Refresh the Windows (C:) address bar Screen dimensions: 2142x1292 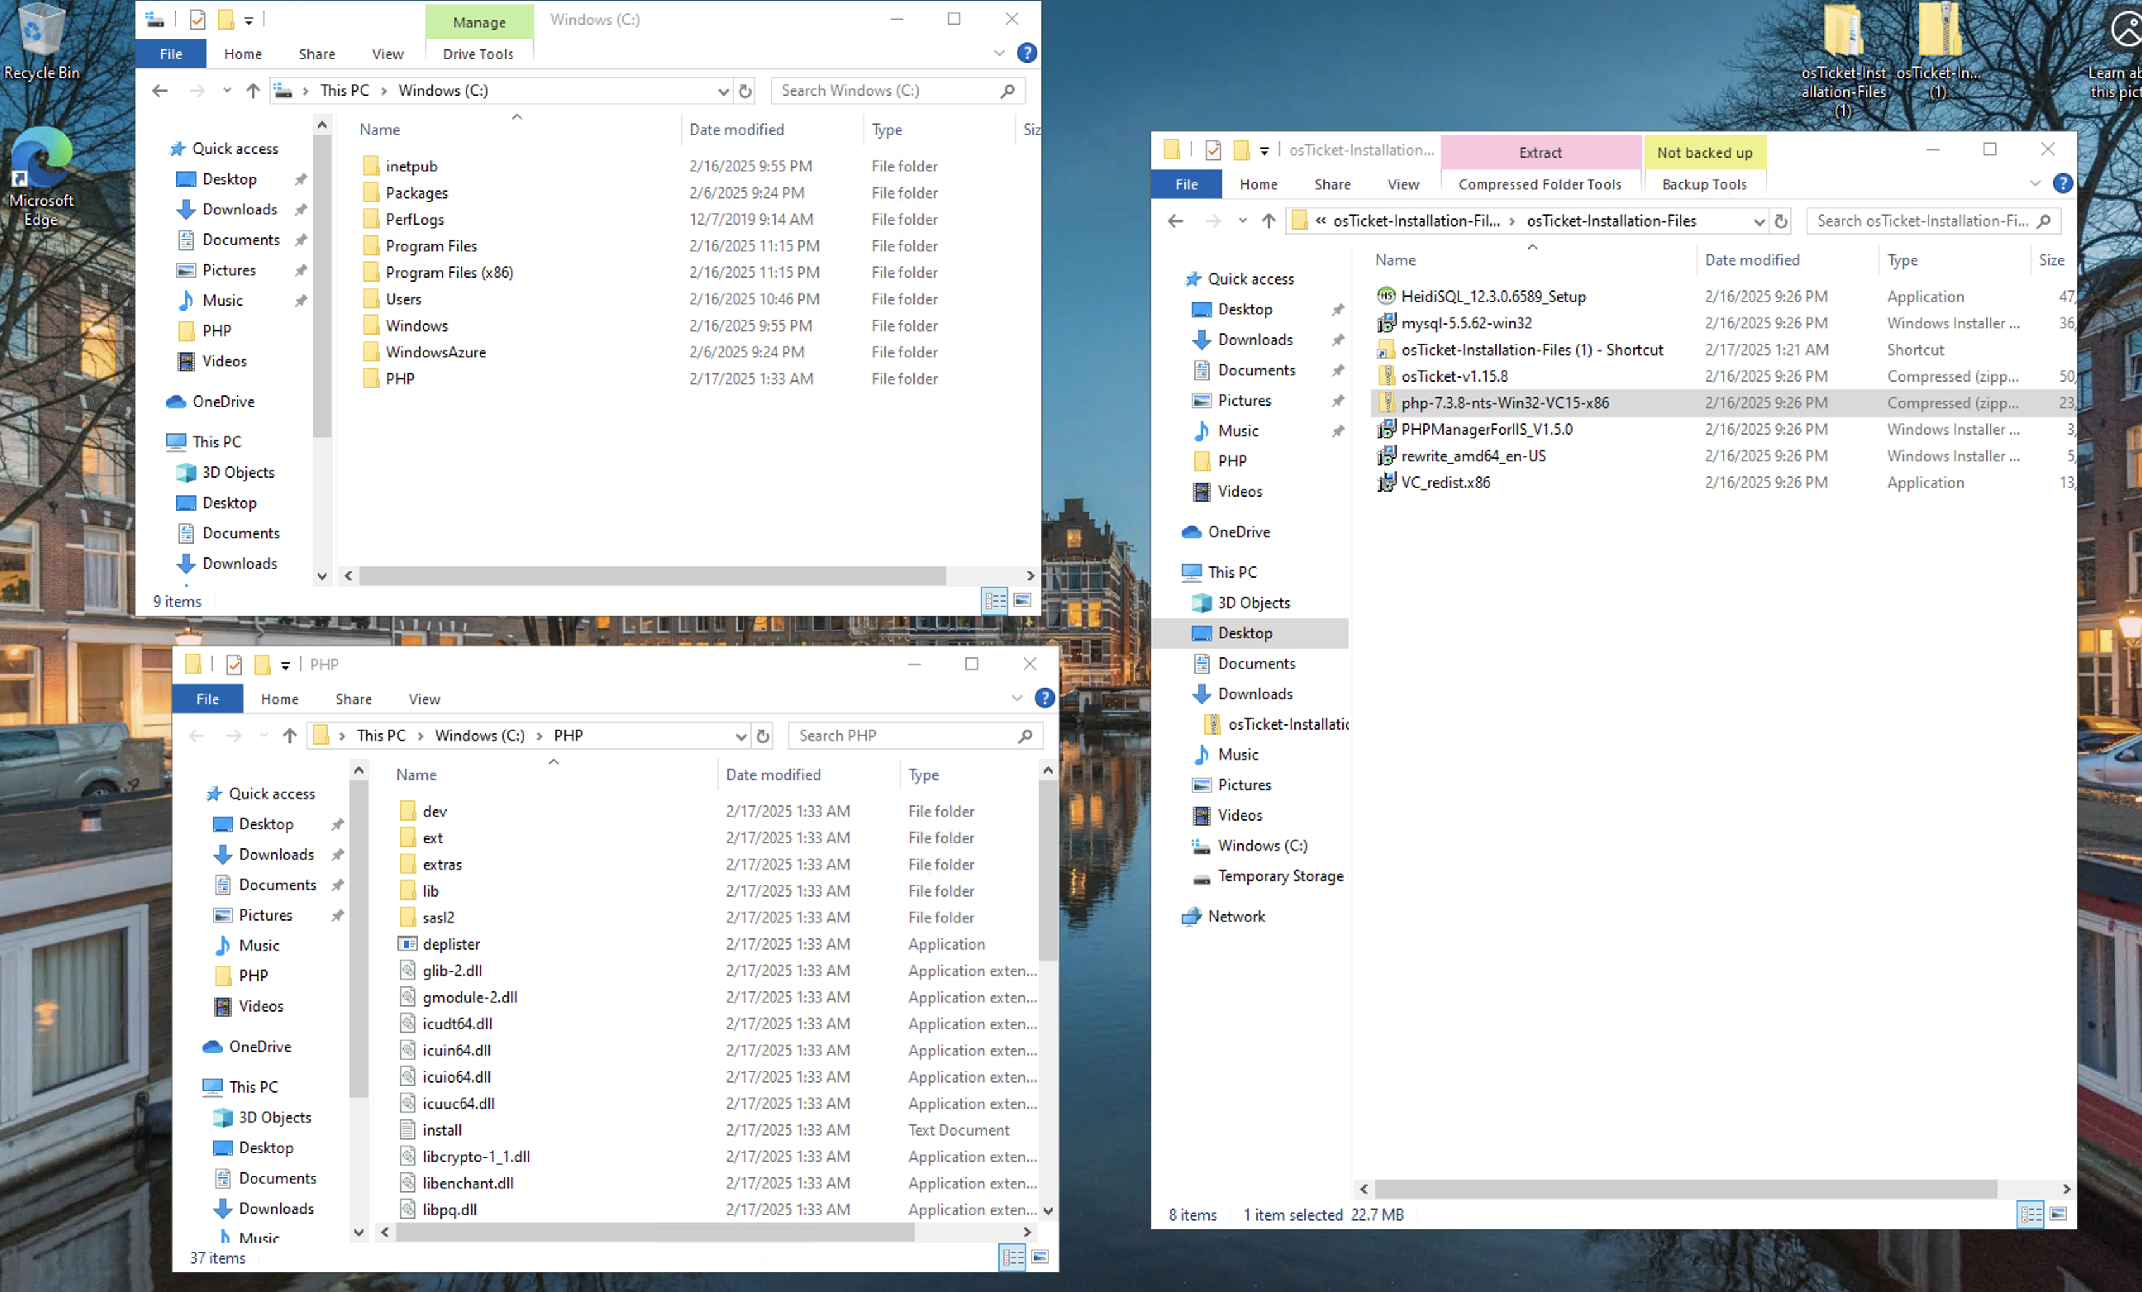[745, 90]
